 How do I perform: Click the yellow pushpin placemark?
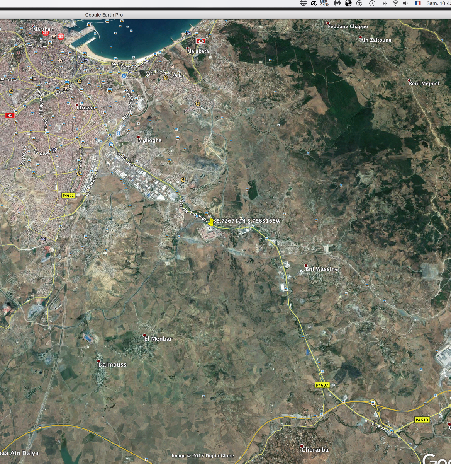pyautogui.click(x=211, y=222)
